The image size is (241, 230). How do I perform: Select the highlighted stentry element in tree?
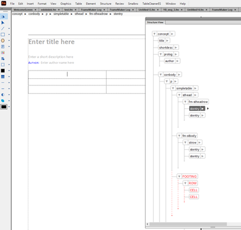(195, 108)
